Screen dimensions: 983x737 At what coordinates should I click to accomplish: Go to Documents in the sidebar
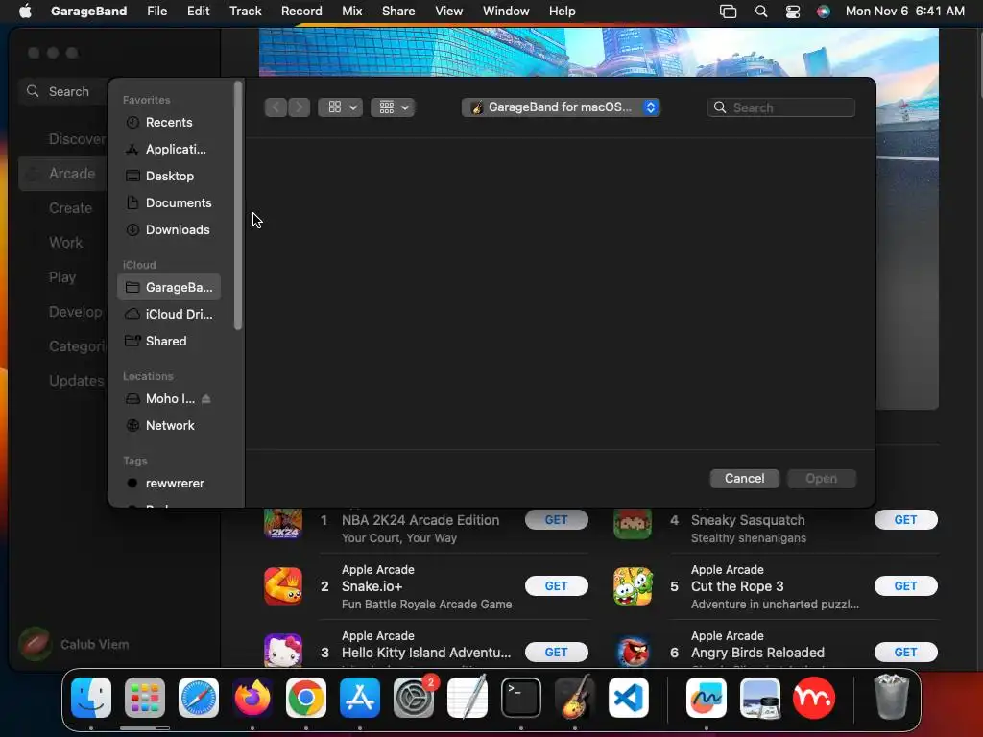pos(169,203)
